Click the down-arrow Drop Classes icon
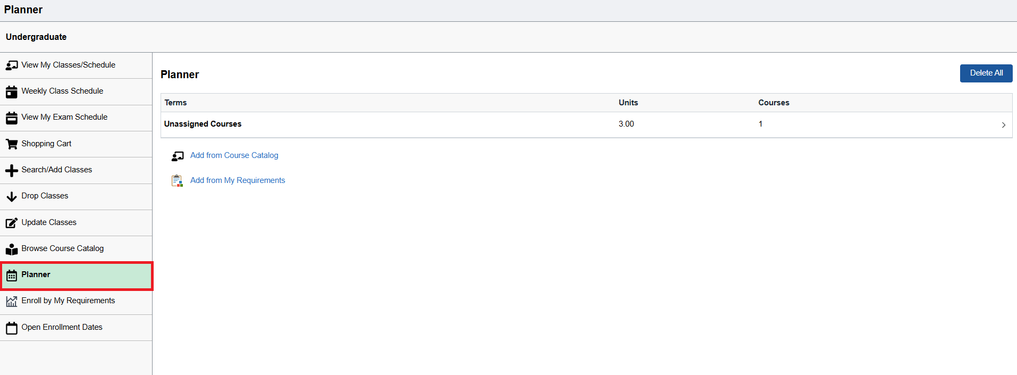Image resolution: width=1017 pixels, height=375 pixels. point(12,196)
